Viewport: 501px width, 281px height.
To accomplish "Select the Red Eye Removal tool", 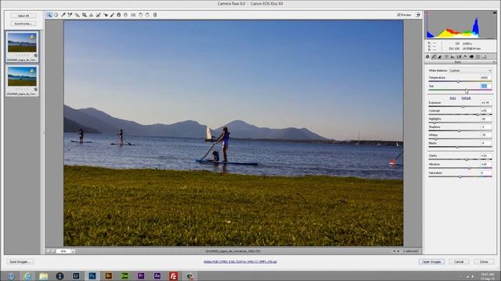I will [x=105, y=15].
